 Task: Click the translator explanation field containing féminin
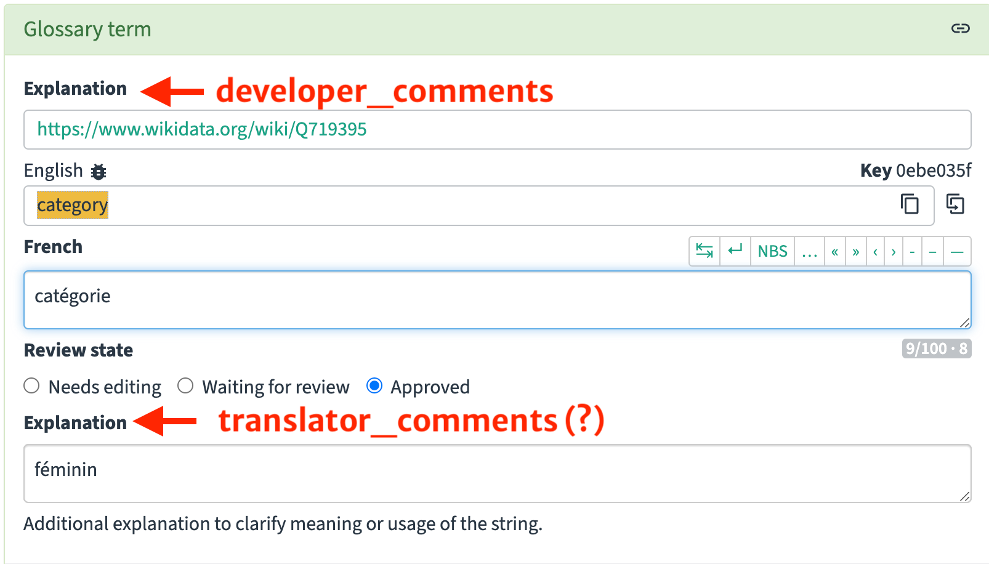pos(493,473)
